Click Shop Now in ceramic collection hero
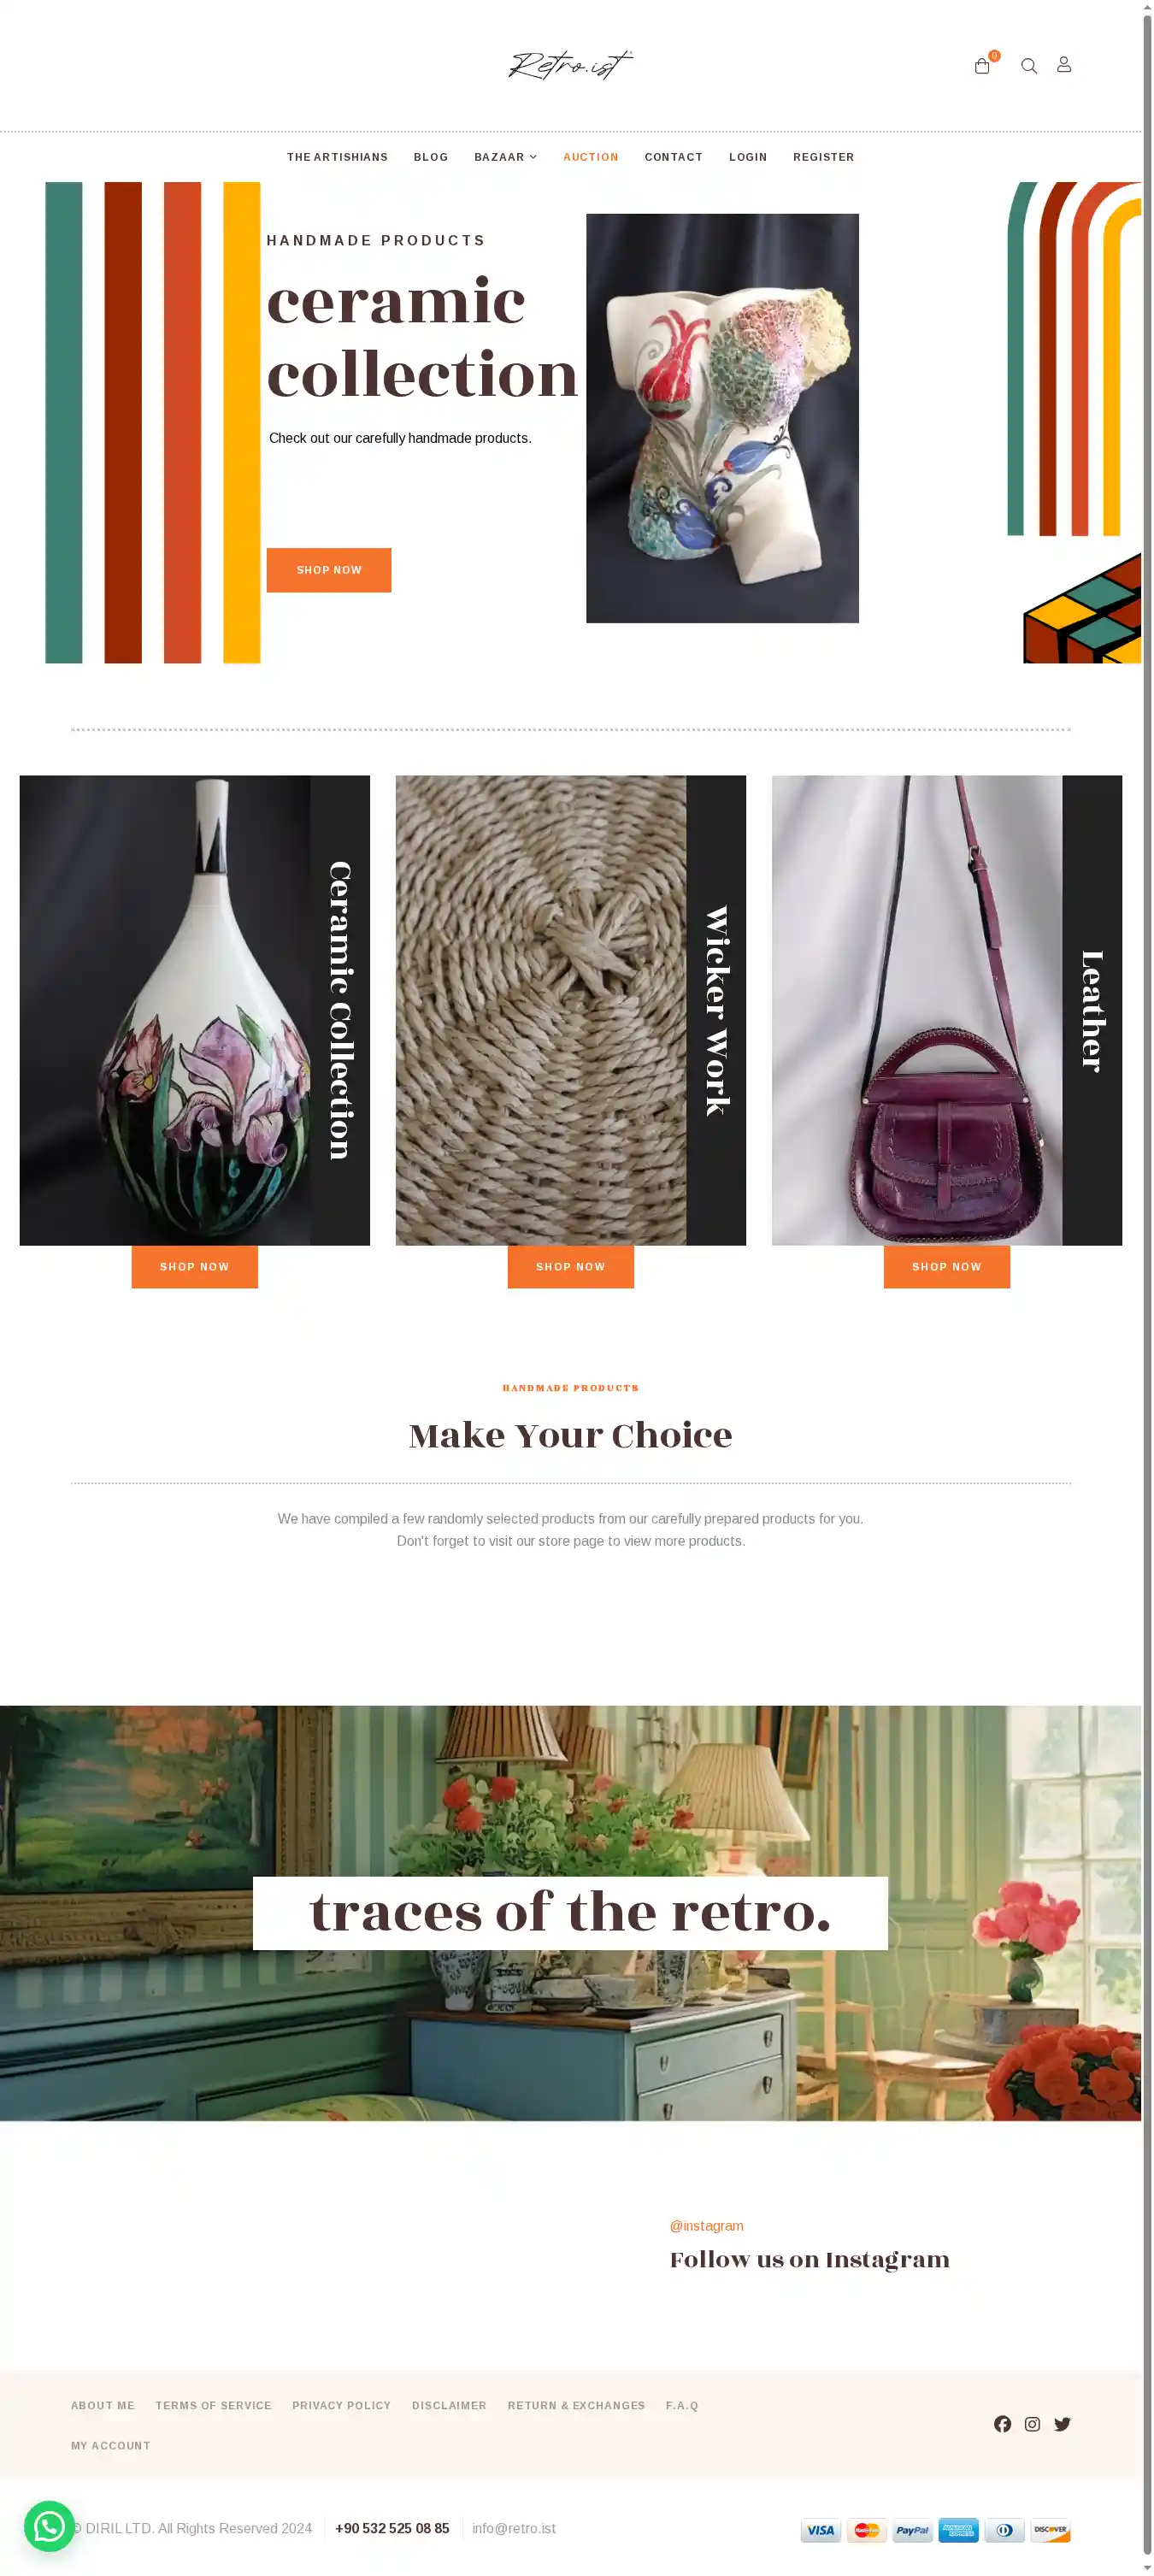This screenshot has width=1154, height=2576. 329,570
